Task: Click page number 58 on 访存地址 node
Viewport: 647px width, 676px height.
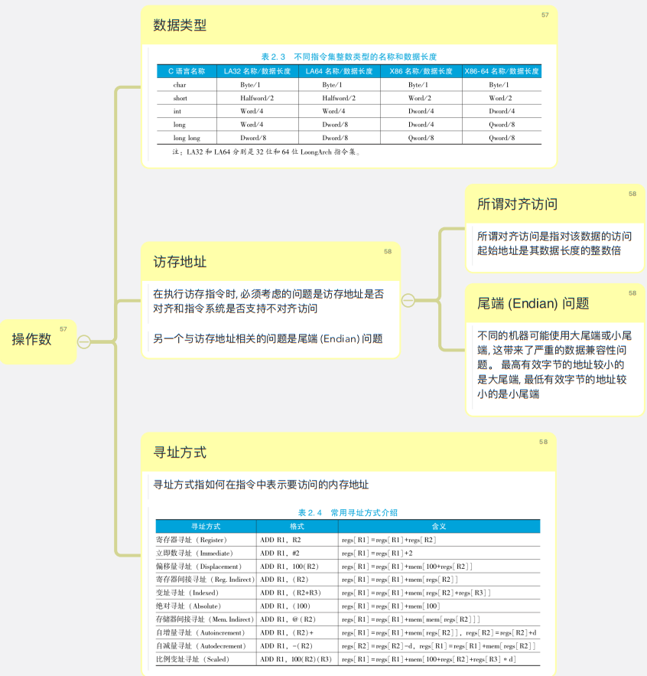Action: click(388, 251)
